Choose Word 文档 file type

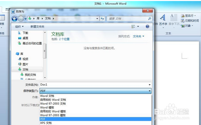tap(95, 96)
